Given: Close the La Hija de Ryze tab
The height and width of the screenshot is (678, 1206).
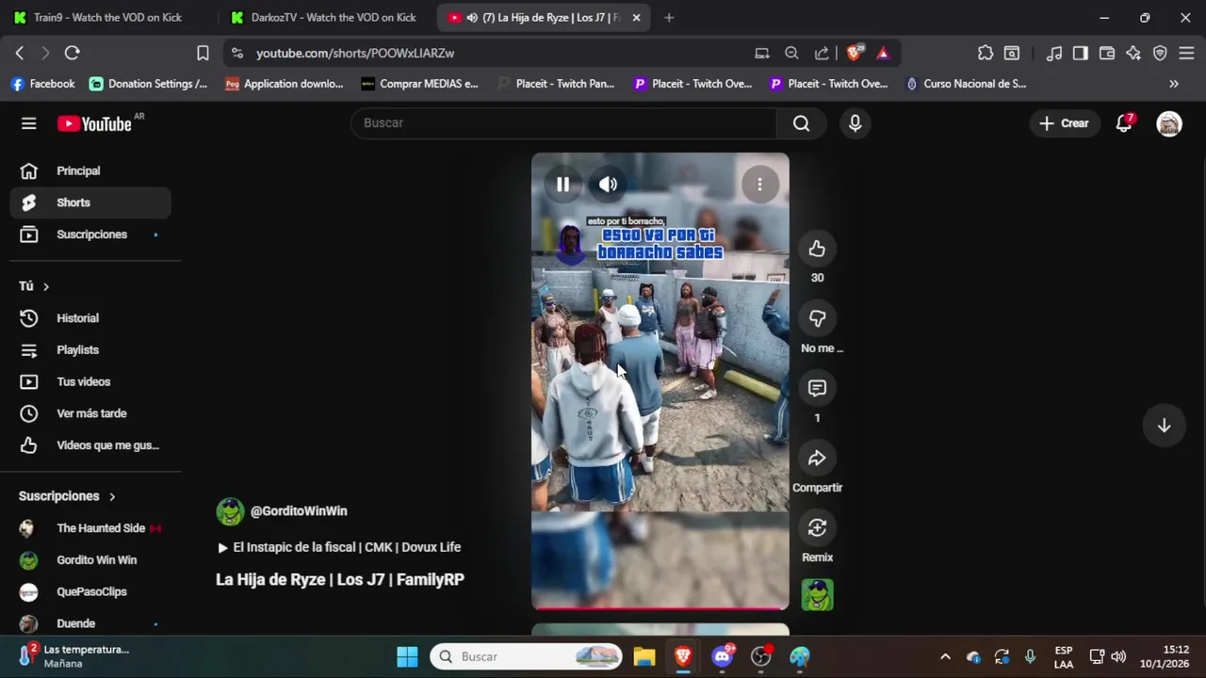Looking at the screenshot, I should (636, 18).
